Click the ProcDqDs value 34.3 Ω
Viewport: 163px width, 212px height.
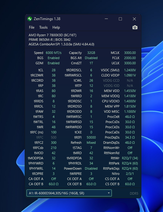[130, 137]
